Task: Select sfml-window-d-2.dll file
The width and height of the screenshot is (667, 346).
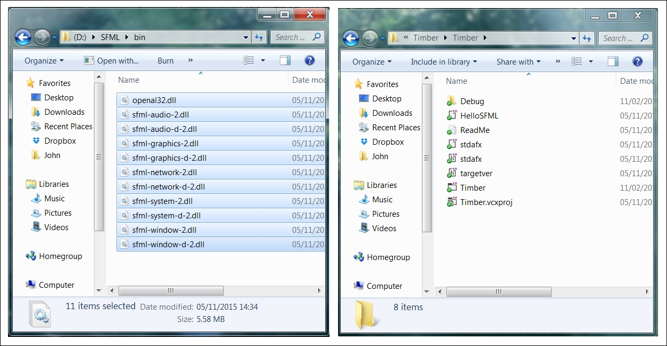Action: 221,244
